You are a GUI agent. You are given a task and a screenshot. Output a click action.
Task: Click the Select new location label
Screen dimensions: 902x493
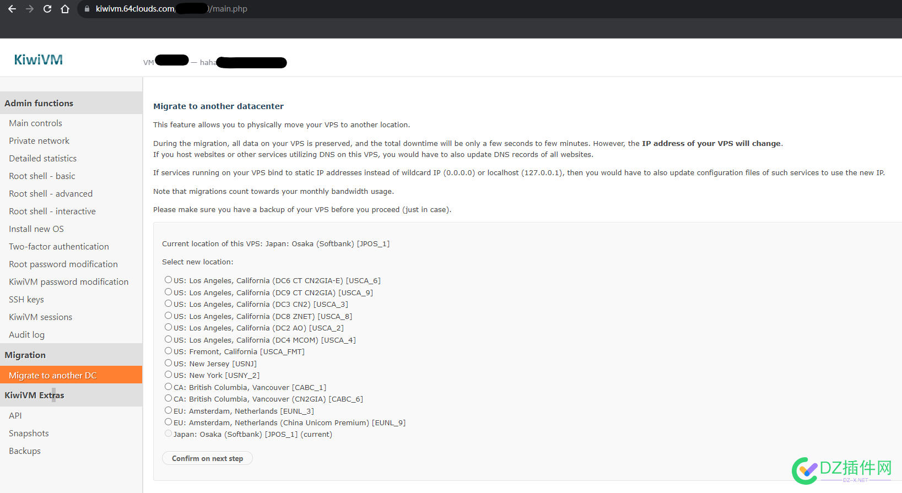(197, 262)
